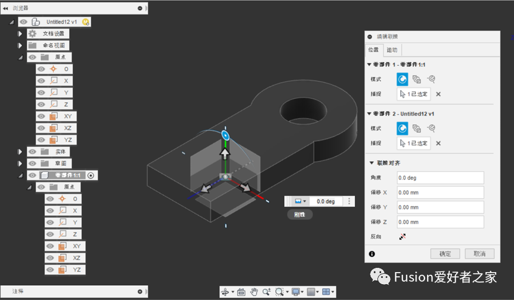
Task: Open the Viewports layout icon
Action: [326, 292]
